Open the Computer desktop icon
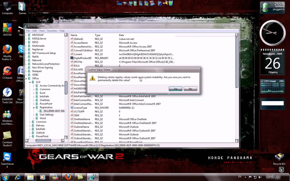290x181 pixels. [x=7, y=8]
